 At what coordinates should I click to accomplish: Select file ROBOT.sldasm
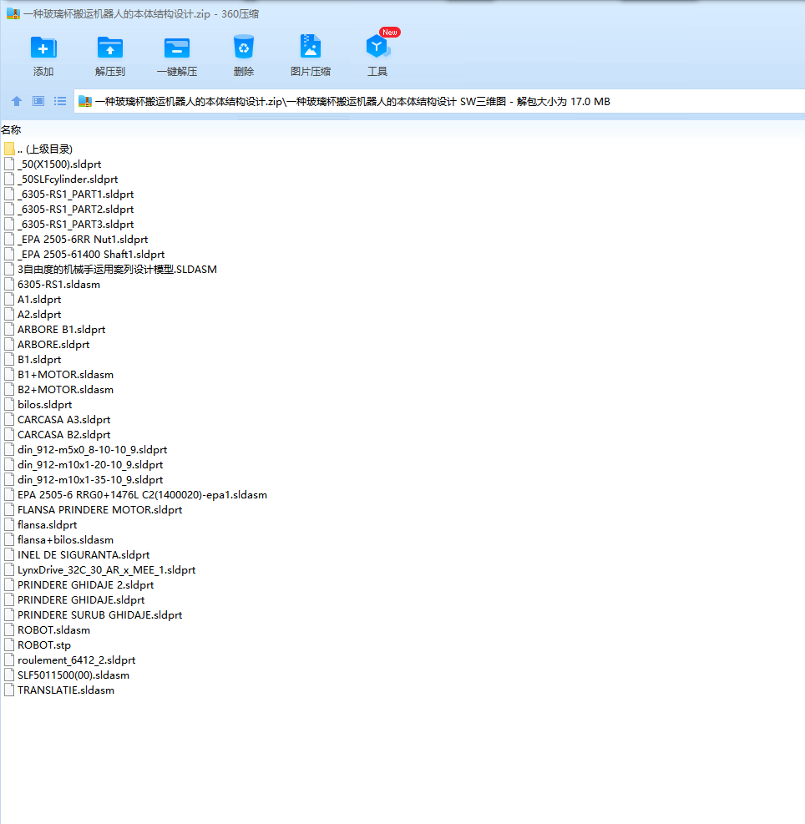point(53,630)
